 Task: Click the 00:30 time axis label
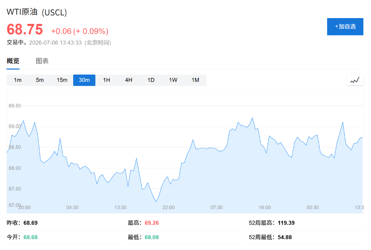tap(313, 207)
